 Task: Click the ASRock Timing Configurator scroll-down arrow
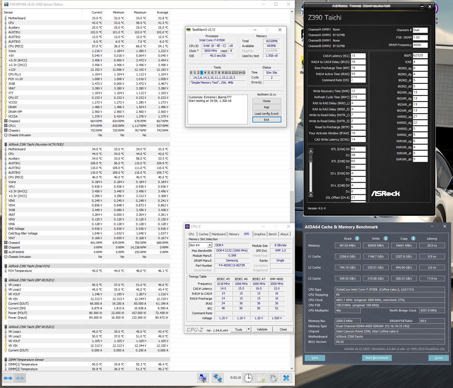coord(311,195)
